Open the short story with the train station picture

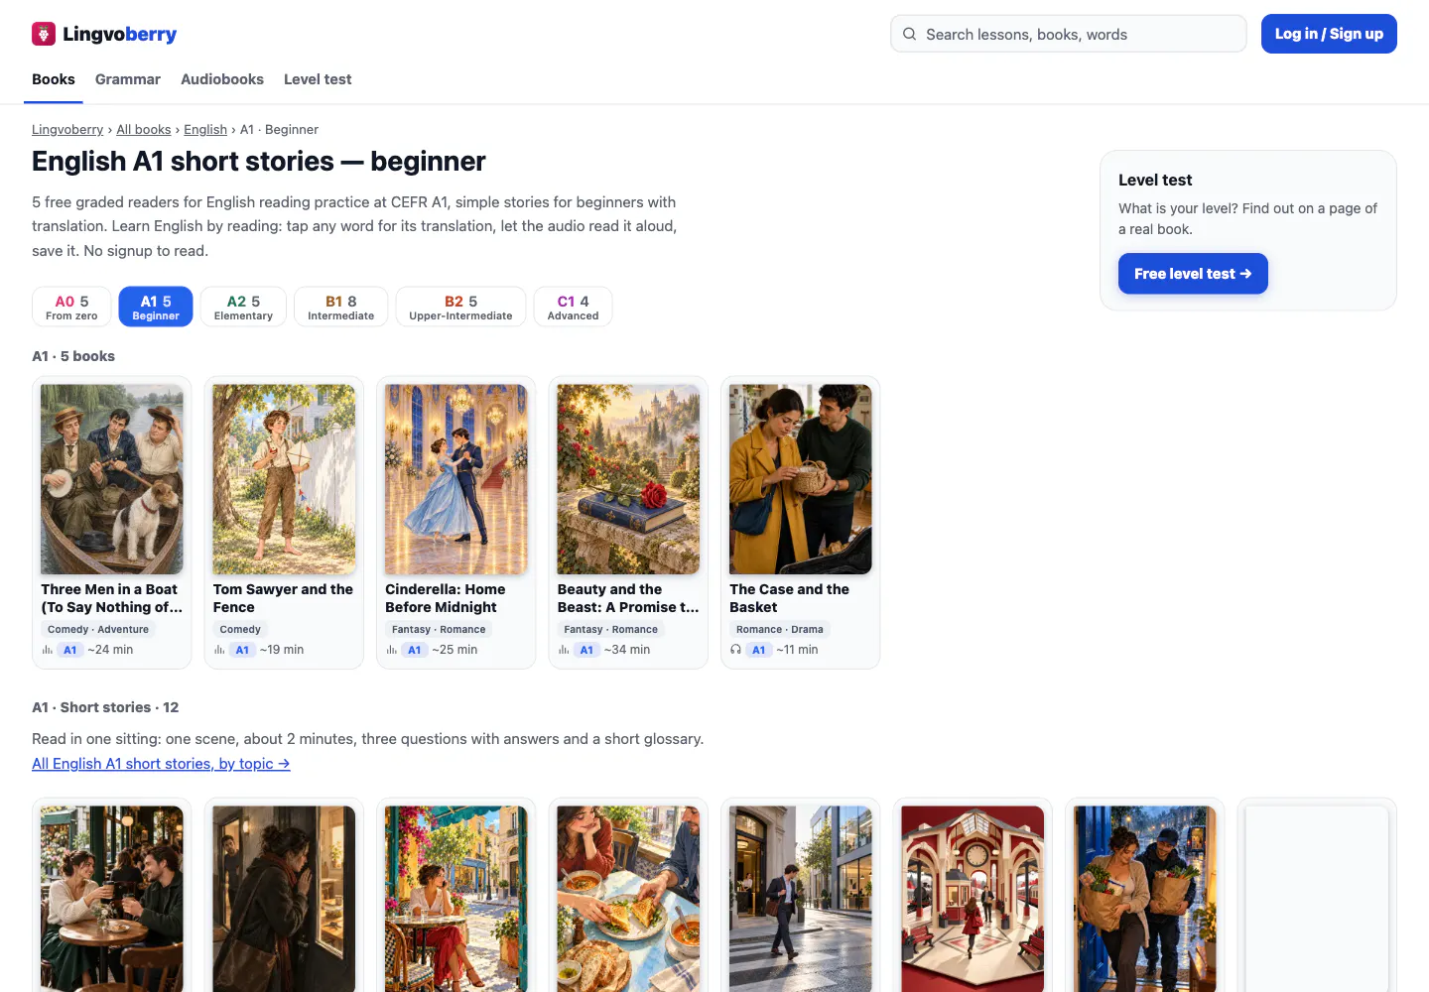pos(973,899)
